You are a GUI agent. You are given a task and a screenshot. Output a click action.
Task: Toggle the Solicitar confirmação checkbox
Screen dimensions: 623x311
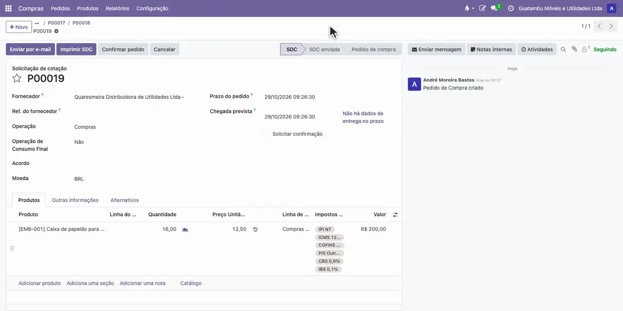click(266, 134)
